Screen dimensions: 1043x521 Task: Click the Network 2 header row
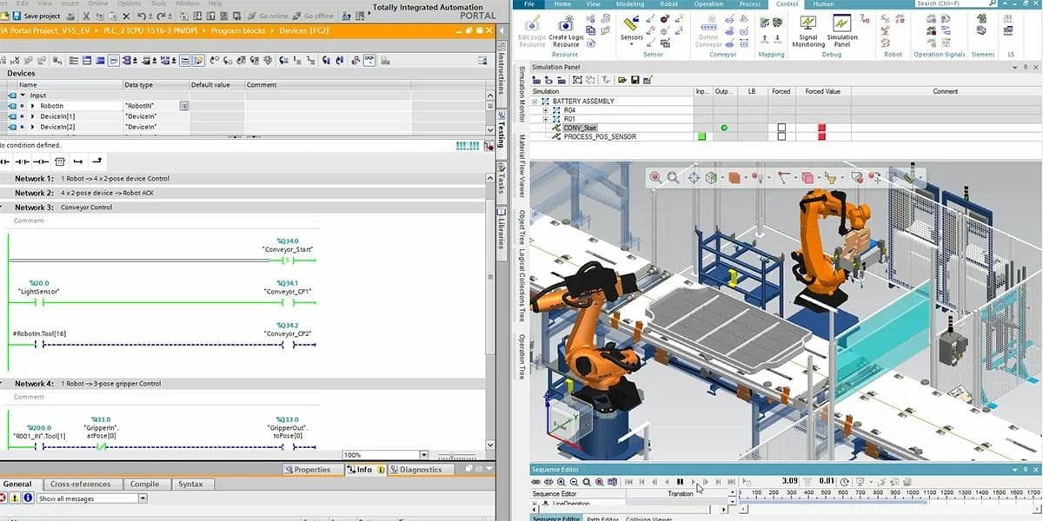[243, 193]
